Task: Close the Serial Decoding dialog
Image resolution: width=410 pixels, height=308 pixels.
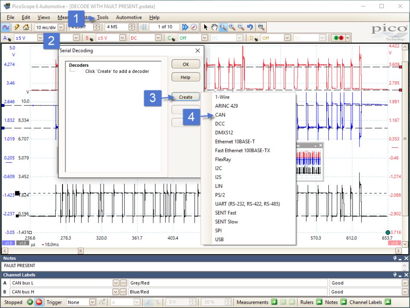Action: pyautogui.click(x=198, y=51)
